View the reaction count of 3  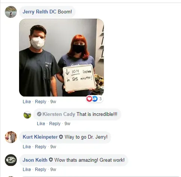(x=100, y=99)
